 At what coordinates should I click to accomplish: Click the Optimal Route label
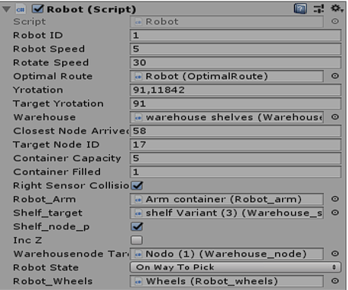[x=53, y=76]
